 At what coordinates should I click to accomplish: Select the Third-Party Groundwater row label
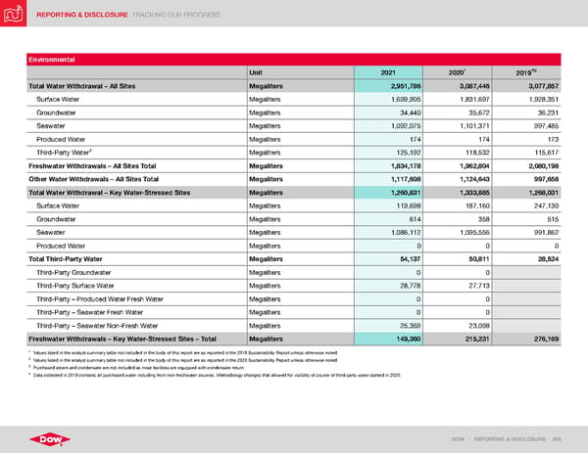[73, 272]
